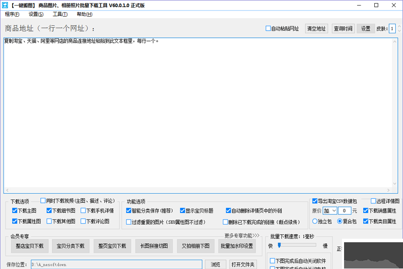Click the 浏览 button

(216, 264)
